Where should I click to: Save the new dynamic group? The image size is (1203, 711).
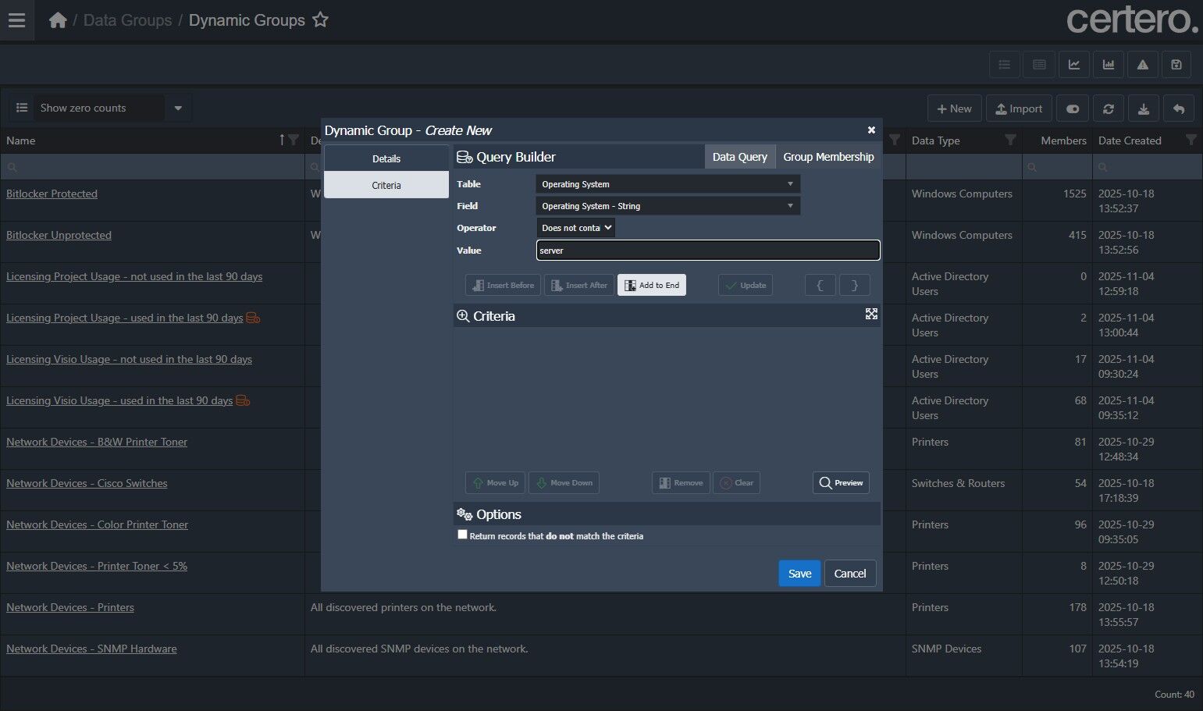[x=799, y=574]
